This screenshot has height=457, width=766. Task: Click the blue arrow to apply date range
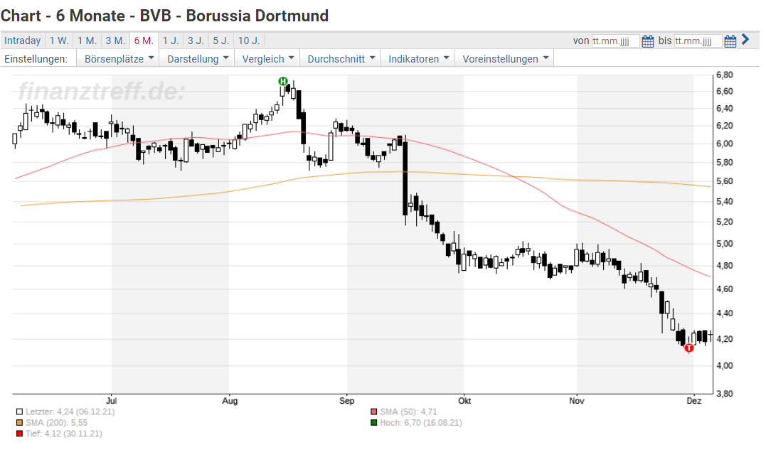pyautogui.click(x=745, y=40)
